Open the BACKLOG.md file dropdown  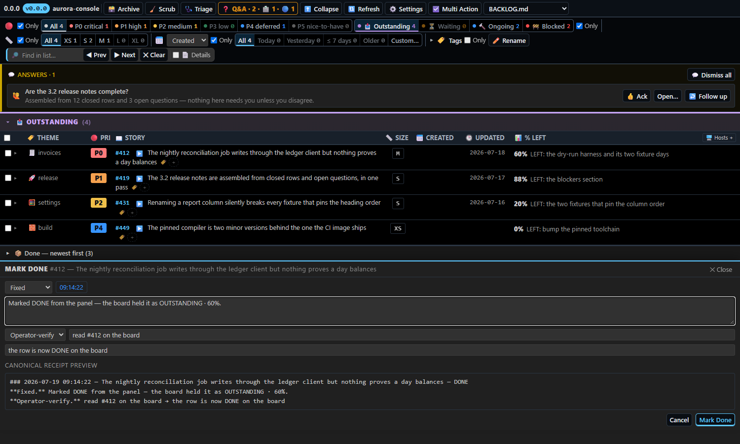click(x=526, y=9)
